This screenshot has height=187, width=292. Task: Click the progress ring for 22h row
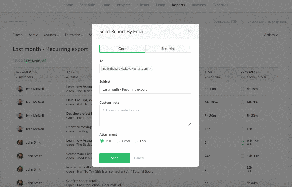point(242,169)
